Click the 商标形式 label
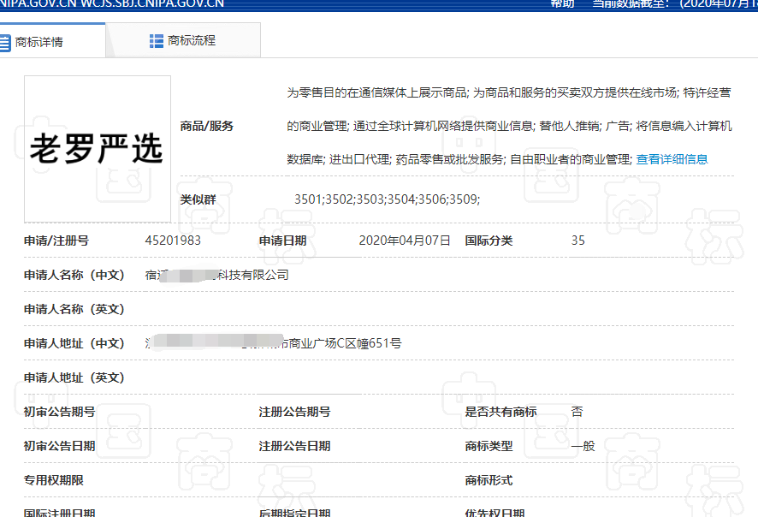This screenshot has width=758, height=517. (489, 481)
